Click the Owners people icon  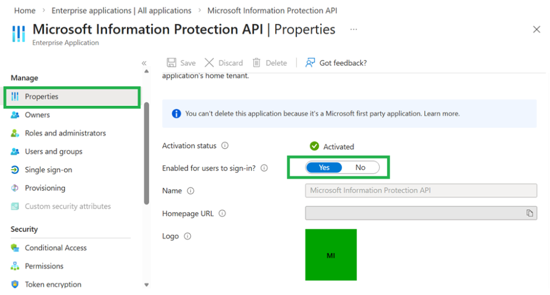pos(15,115)
